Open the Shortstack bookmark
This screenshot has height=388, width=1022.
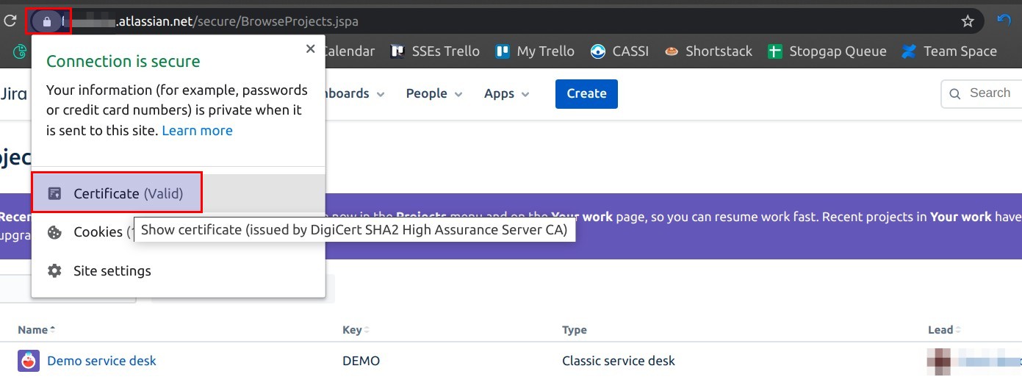click(x=708, y=51)
